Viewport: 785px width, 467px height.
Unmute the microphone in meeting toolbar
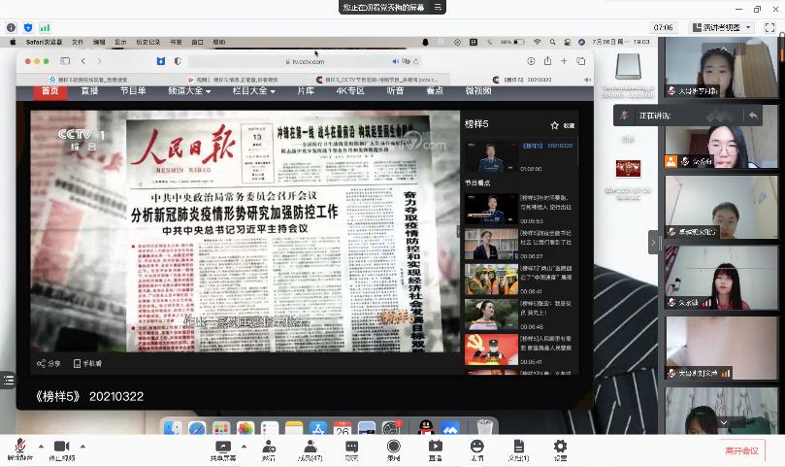pyautogui.click(x=19, y=450)
